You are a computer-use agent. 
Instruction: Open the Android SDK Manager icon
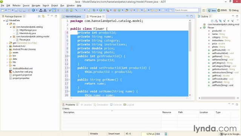[67, 10]
